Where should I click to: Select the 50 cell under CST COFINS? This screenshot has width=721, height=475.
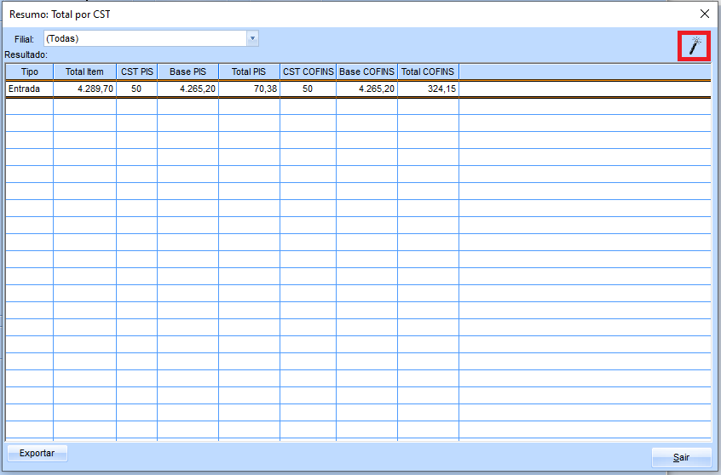click(308, 89)
